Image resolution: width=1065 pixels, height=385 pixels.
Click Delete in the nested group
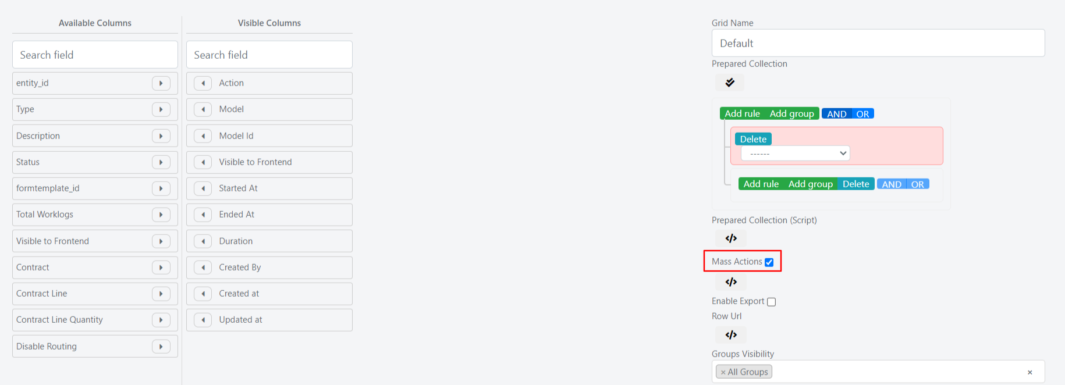coord(855,184)
